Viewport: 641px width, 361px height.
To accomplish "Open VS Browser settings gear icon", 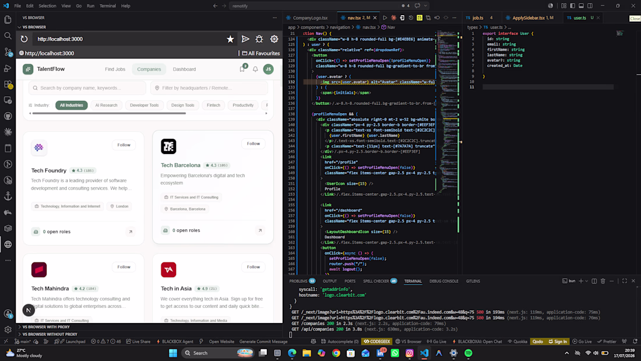I will point(274,39).
